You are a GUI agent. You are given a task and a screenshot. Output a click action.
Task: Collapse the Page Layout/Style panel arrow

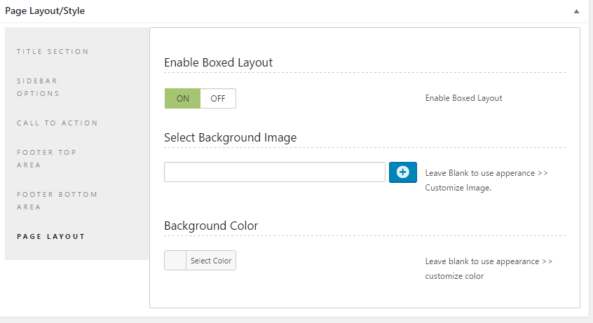click(x=576, y=12)
